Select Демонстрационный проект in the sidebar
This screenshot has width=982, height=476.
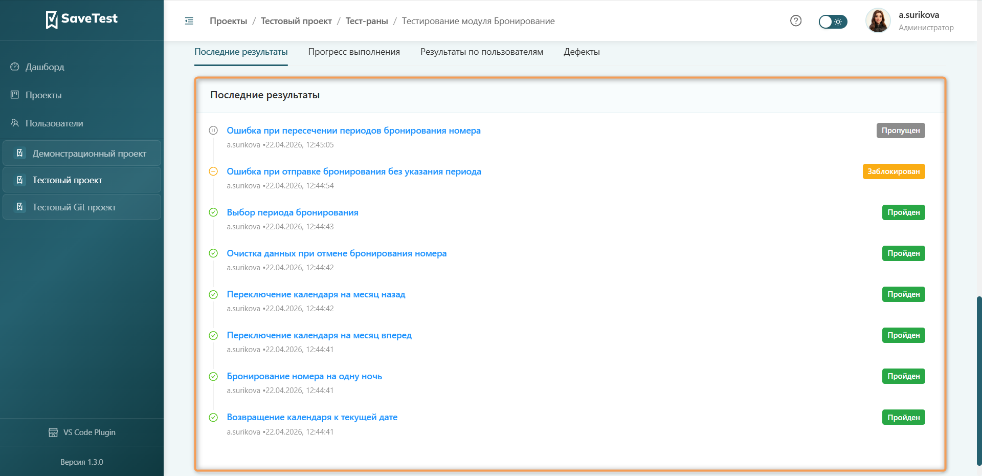82,153
